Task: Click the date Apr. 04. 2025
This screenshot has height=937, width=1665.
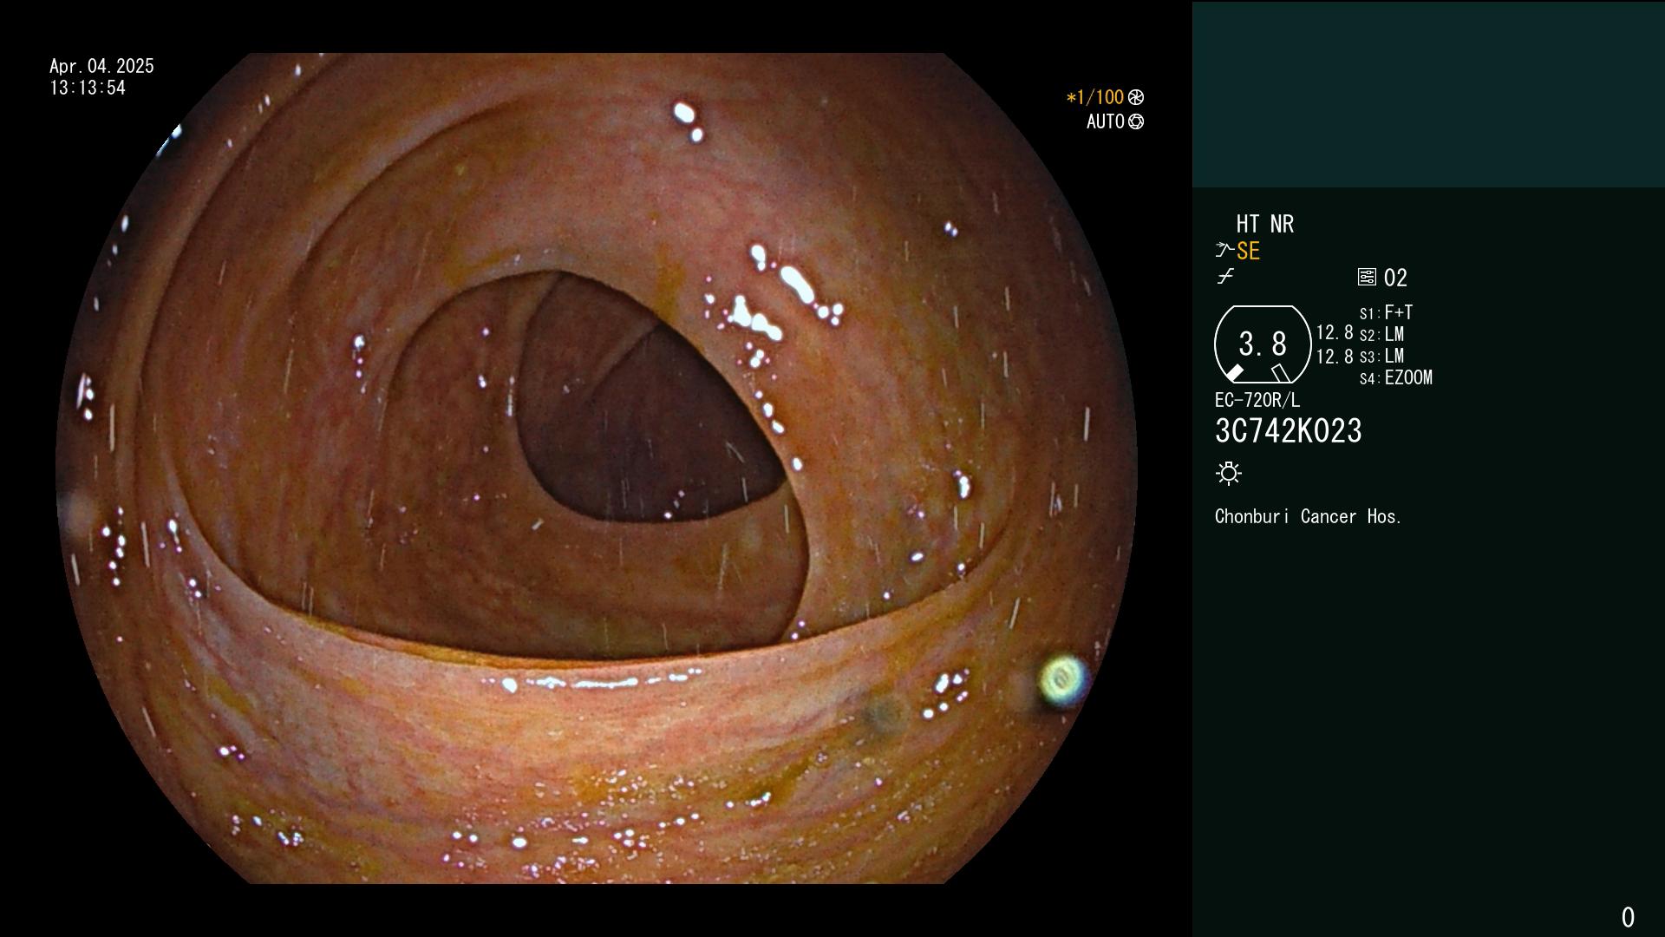Action: (101, 66)
